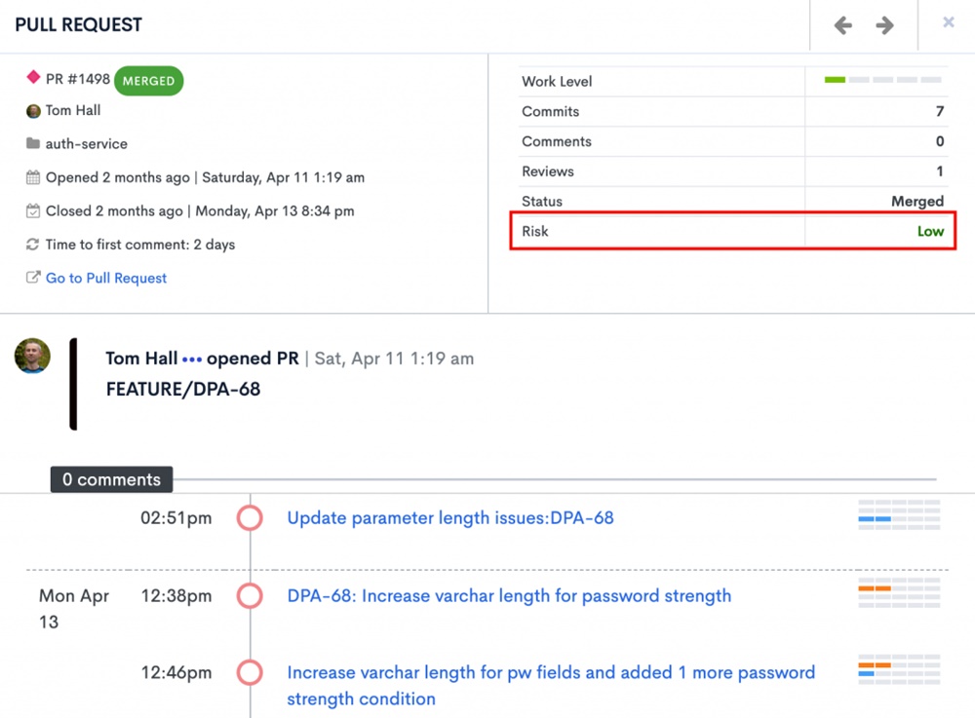Click work bars for 02:51pm commit
975x718 pixels.
tap(899, 514)
